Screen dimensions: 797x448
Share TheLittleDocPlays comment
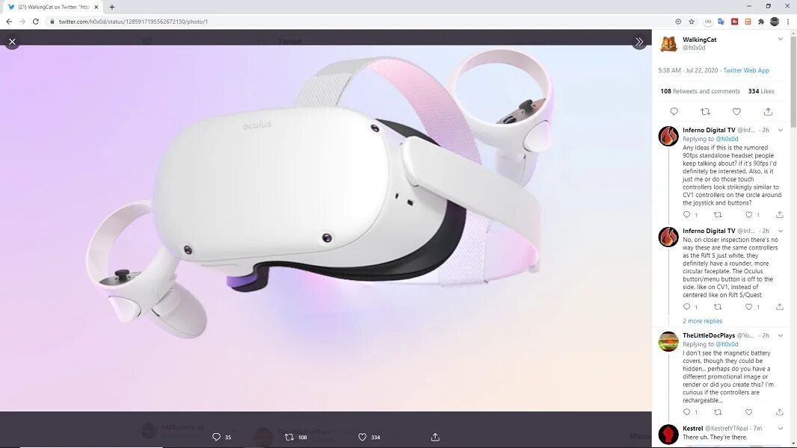[x=780, y=412]
